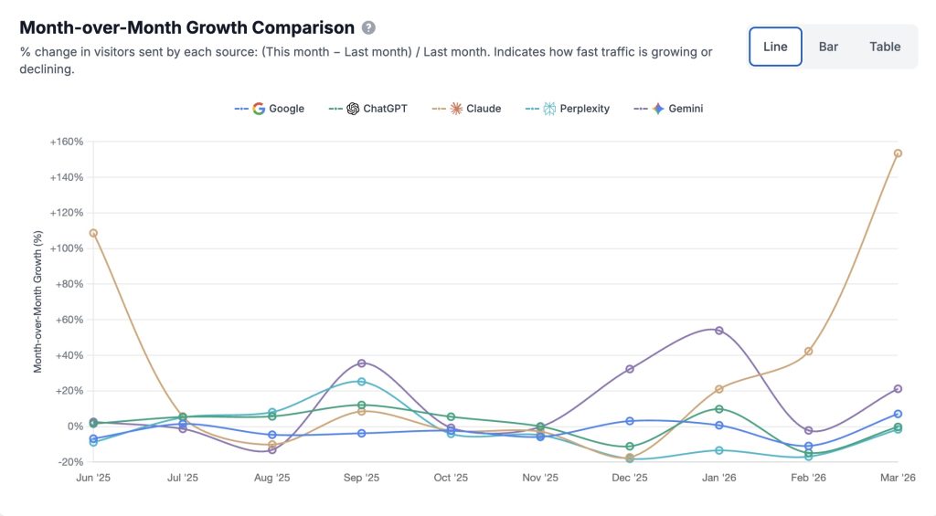Click the Google logo in legend

(x=259, y=109)
